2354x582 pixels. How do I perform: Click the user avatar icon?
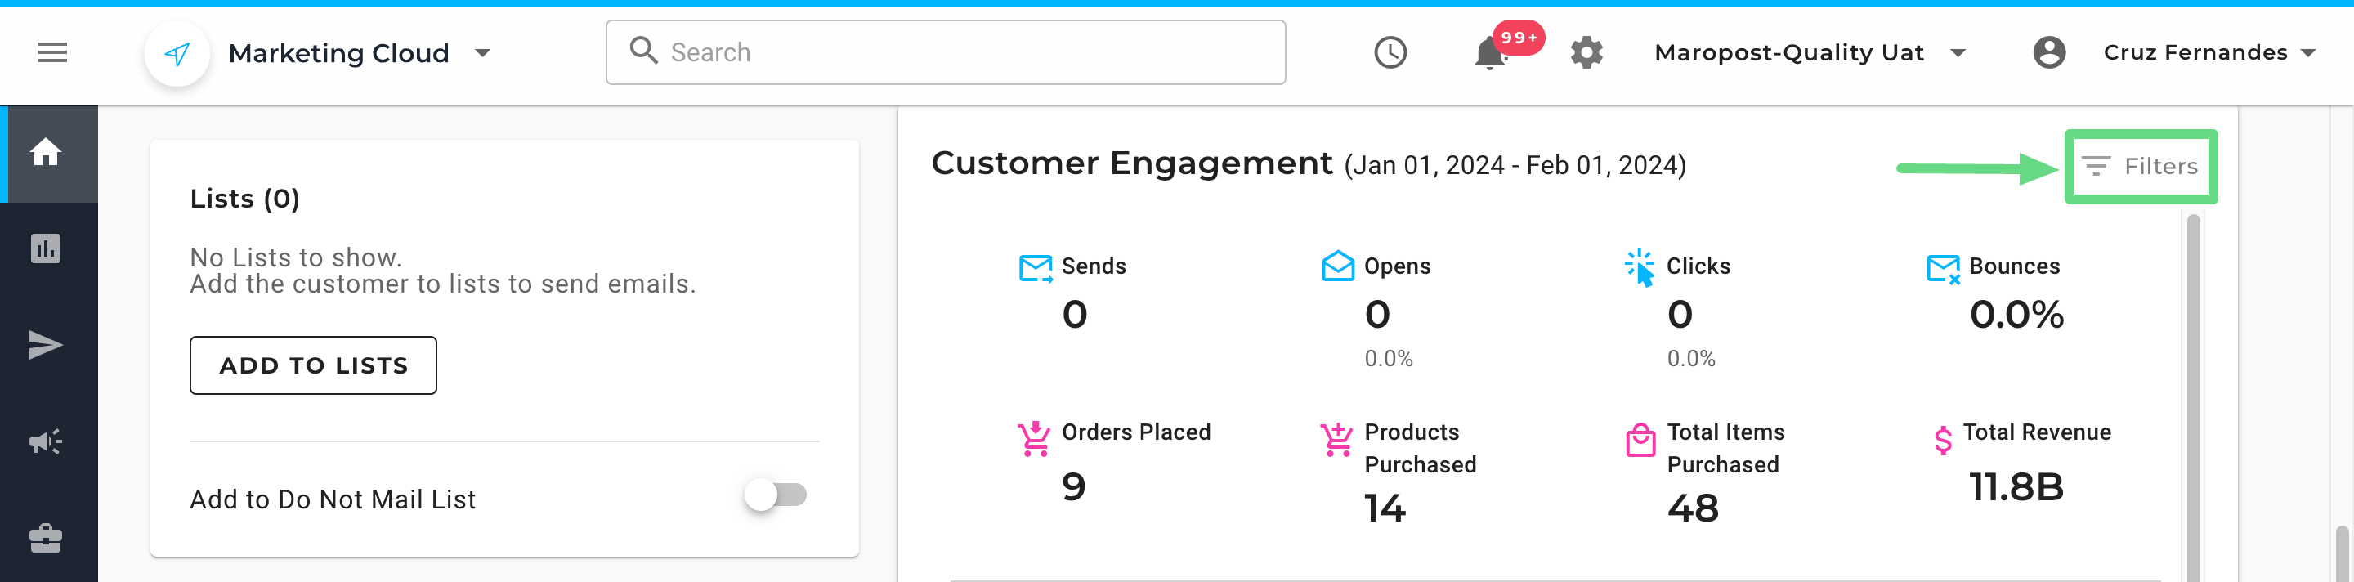2049,53
